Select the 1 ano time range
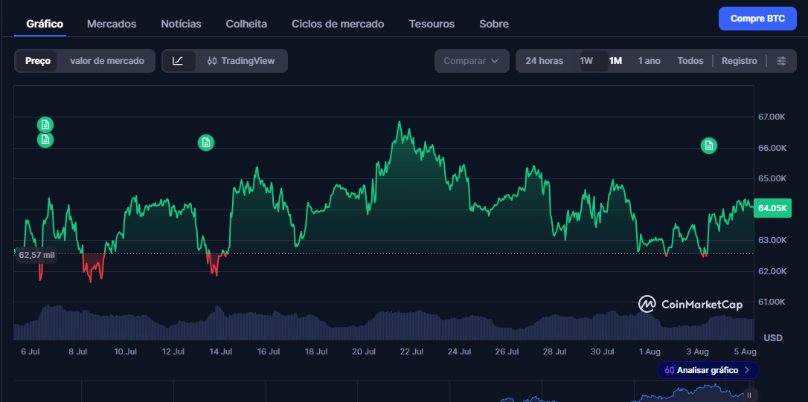Viewport: 808px width, 402px height. click(650, 61)
